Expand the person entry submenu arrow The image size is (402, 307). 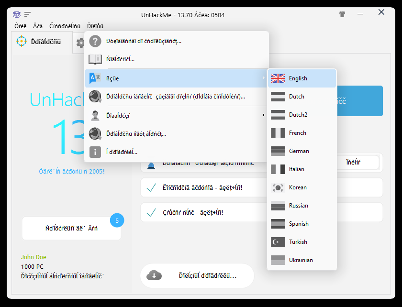click(x=263, y=115)
